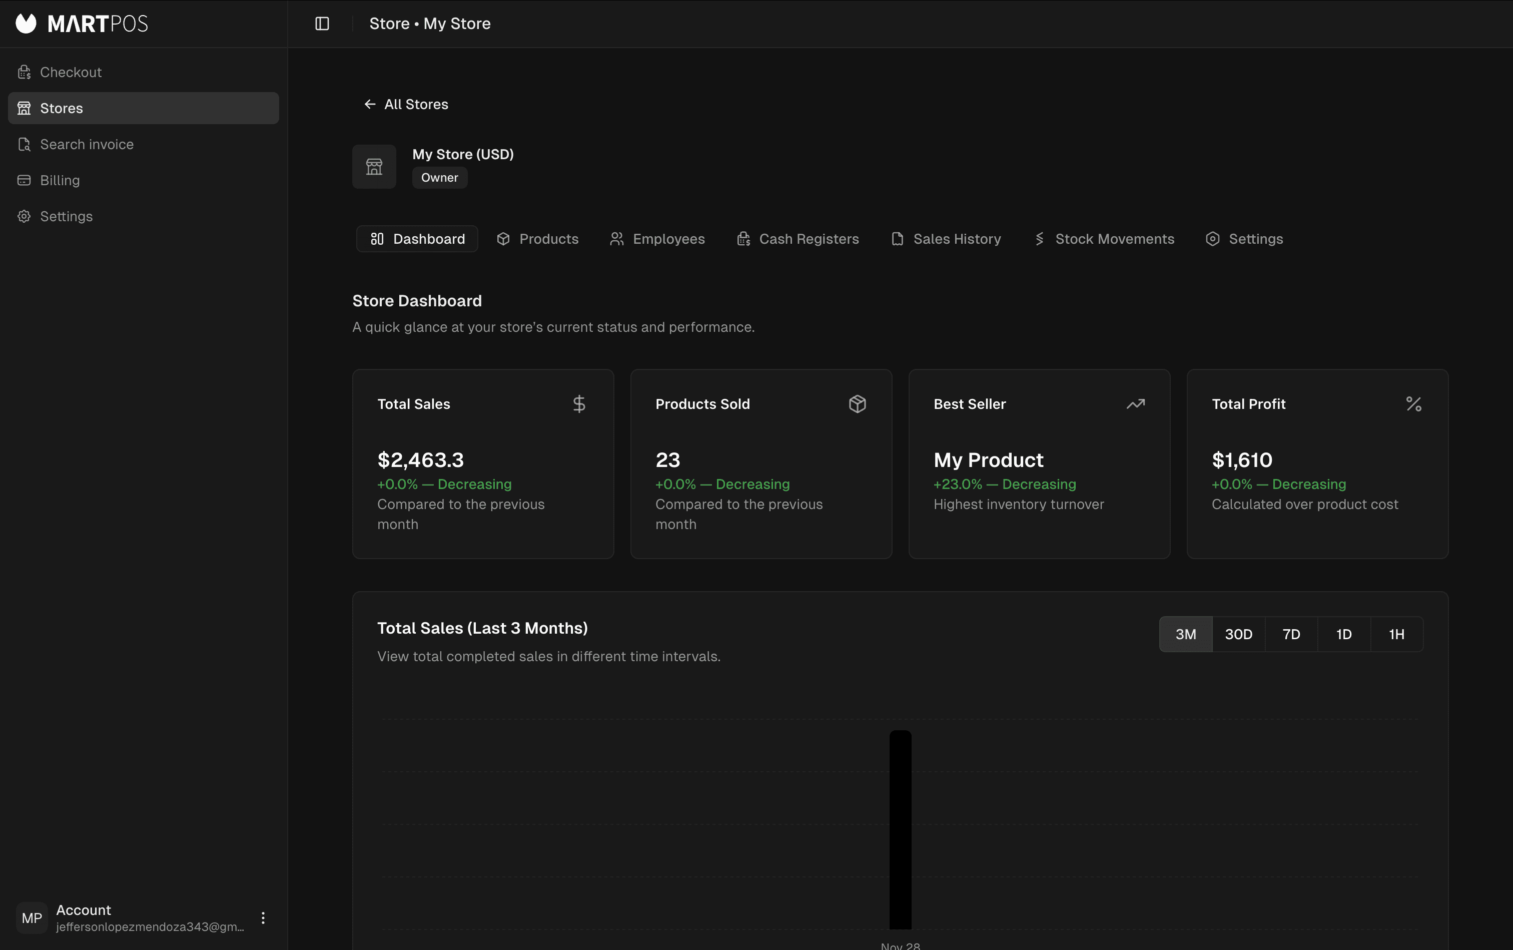
Task: Click the Nov 28 sales bar
Action: pos(900,829)
